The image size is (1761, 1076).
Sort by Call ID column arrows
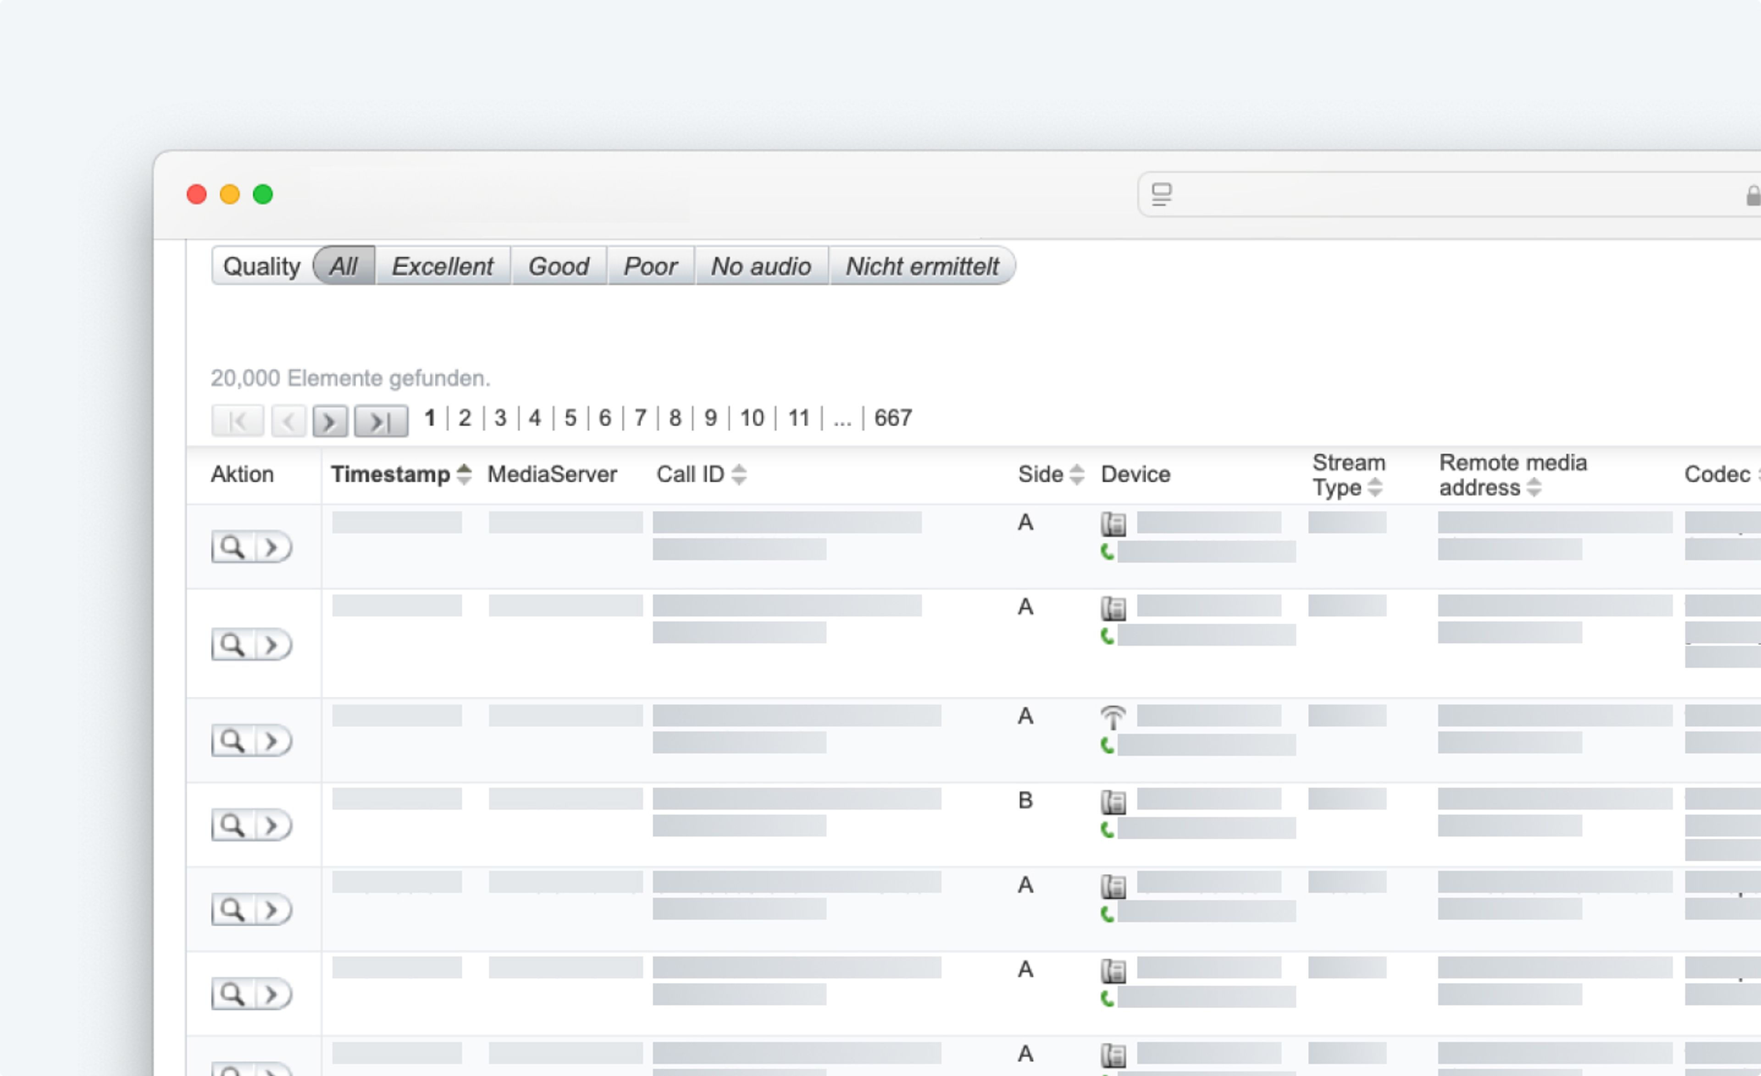739,475
